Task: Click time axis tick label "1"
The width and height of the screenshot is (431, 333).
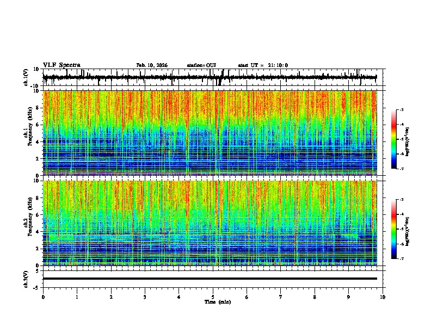Action: click(77, 297)
